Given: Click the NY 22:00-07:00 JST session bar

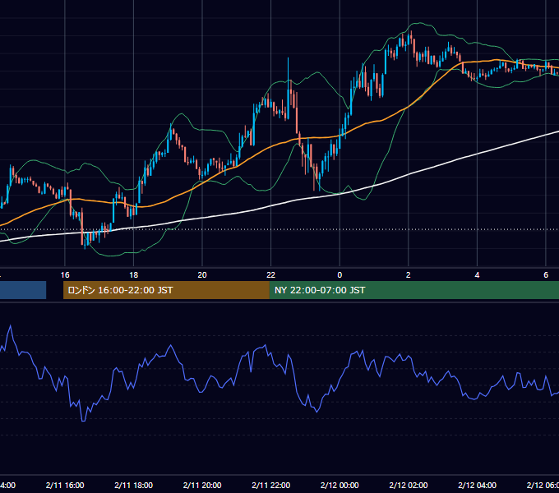Looking at the screenshot, I should coord(413,290).
